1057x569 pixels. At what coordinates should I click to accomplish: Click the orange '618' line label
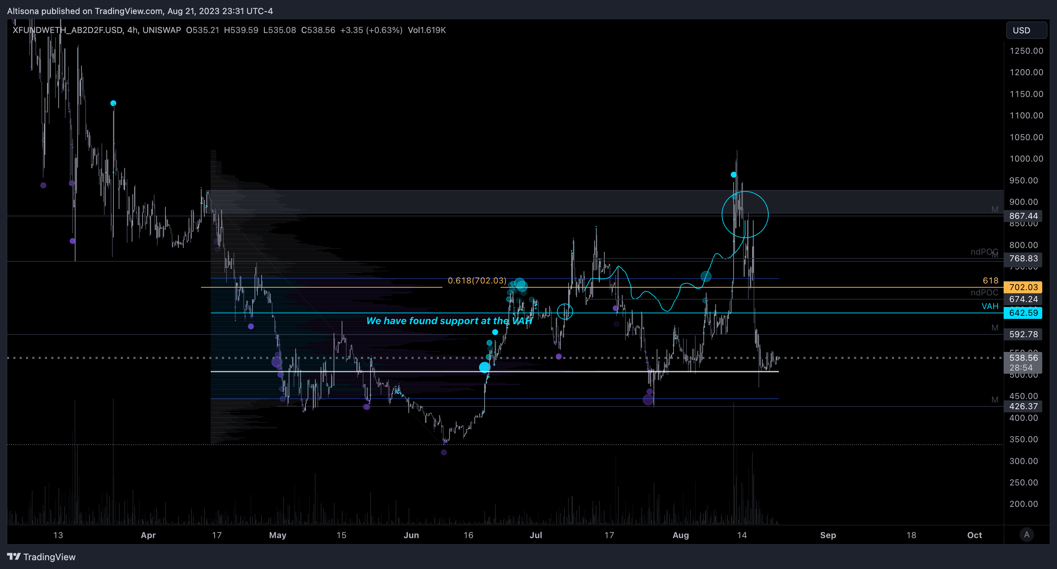click(990, 280)
